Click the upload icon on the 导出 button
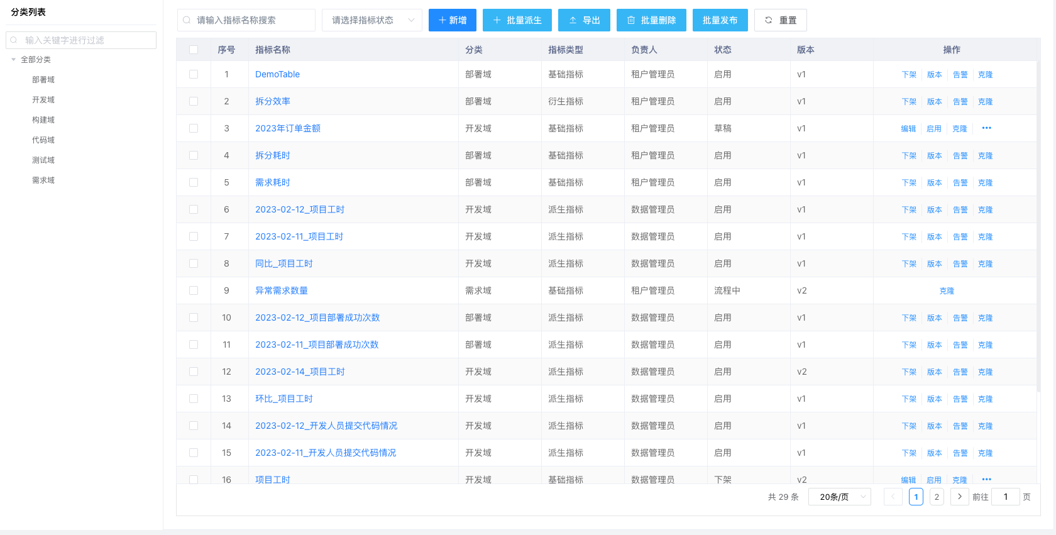Screen dimensions: 1056x535 pyautogui.click(x=573, y=20)
